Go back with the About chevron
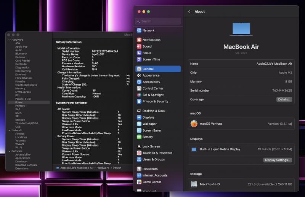 189,11
